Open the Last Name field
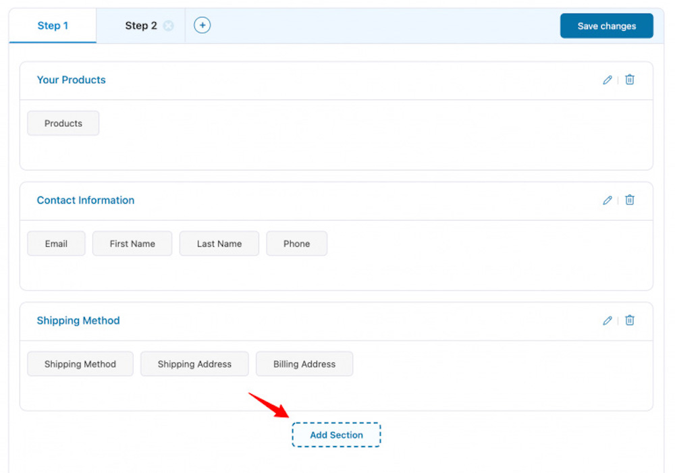 coord(219,244)
